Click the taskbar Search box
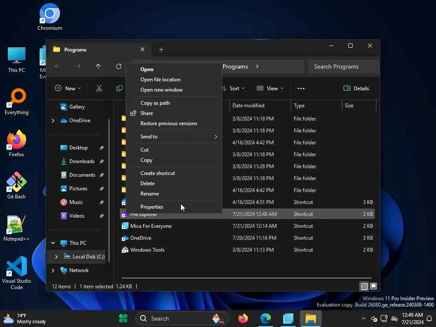The image size is (436, 327). pyautogui.click(x=182, y=318)
